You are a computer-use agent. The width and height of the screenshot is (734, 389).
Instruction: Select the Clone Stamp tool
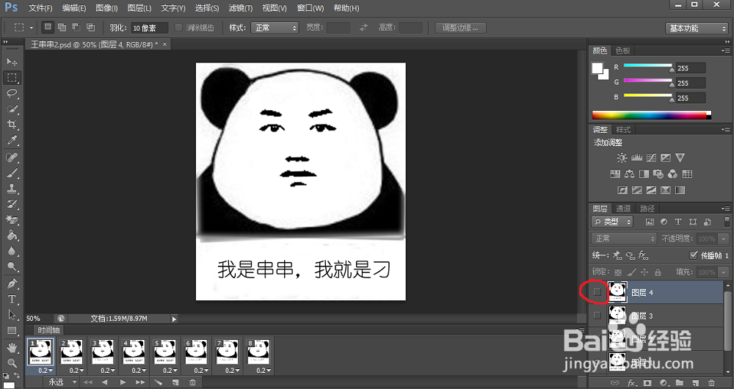click(12, 188)
